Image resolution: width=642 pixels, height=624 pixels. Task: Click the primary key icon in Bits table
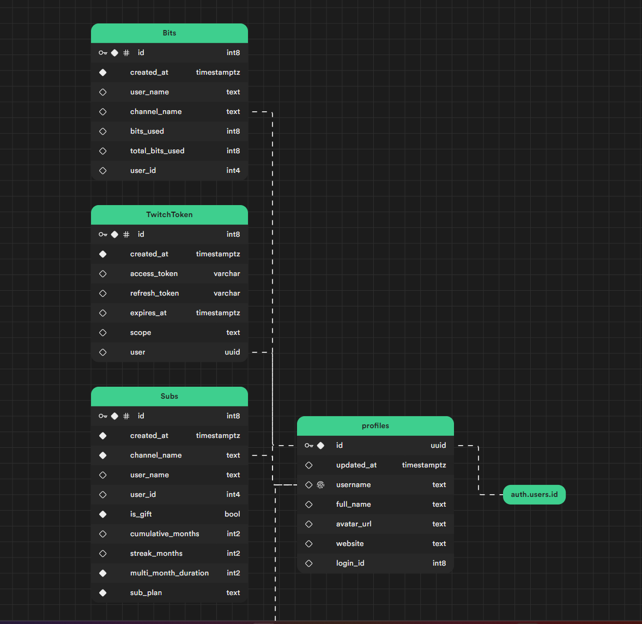tap(103, 53)
